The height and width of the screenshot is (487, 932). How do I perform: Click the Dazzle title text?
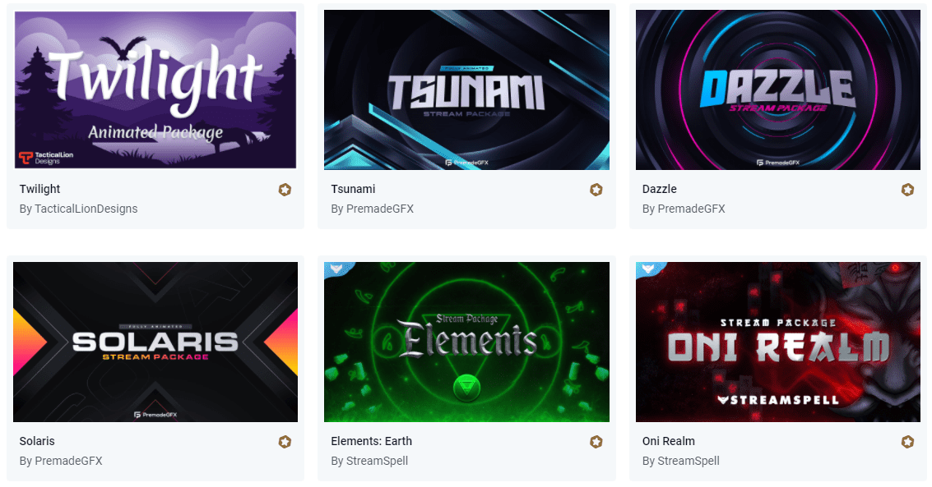(x=659, y=189)
